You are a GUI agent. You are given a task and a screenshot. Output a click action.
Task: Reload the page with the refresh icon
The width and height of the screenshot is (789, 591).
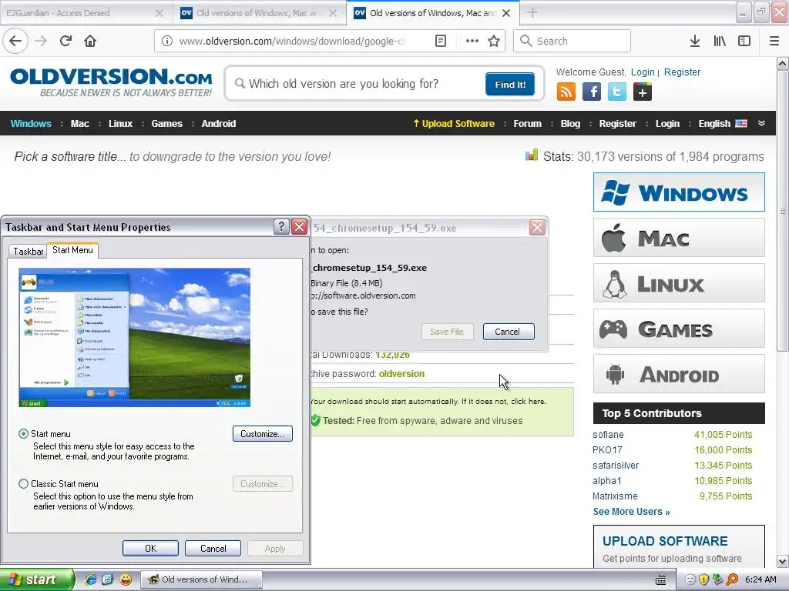click(x=65, y=42)
